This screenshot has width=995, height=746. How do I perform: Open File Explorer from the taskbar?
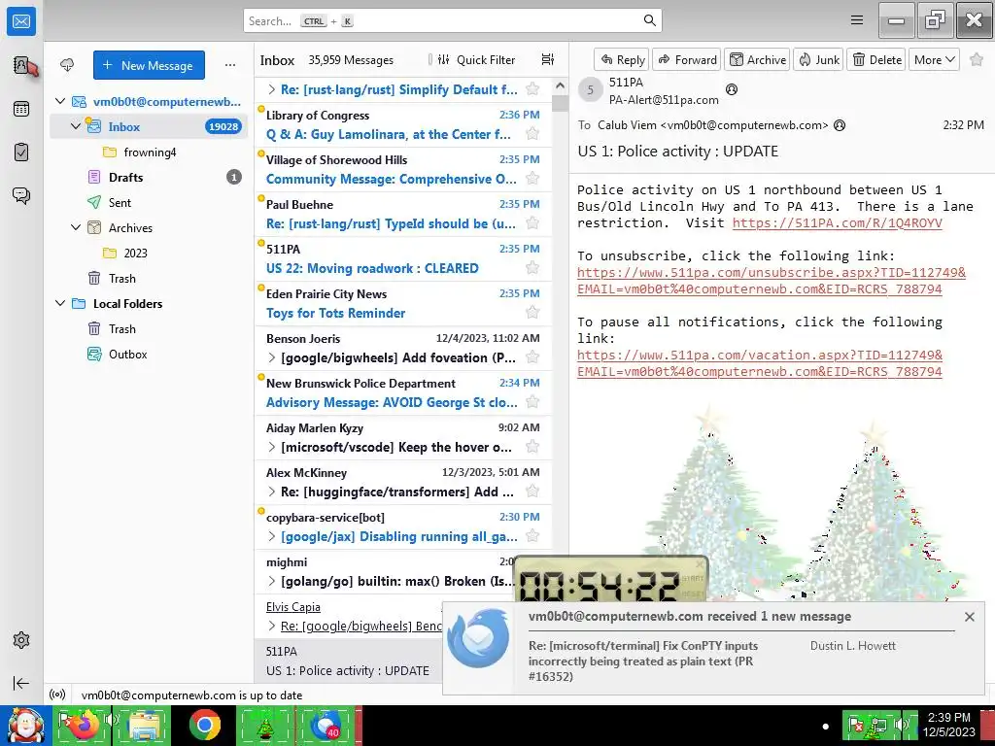point(143,725)
